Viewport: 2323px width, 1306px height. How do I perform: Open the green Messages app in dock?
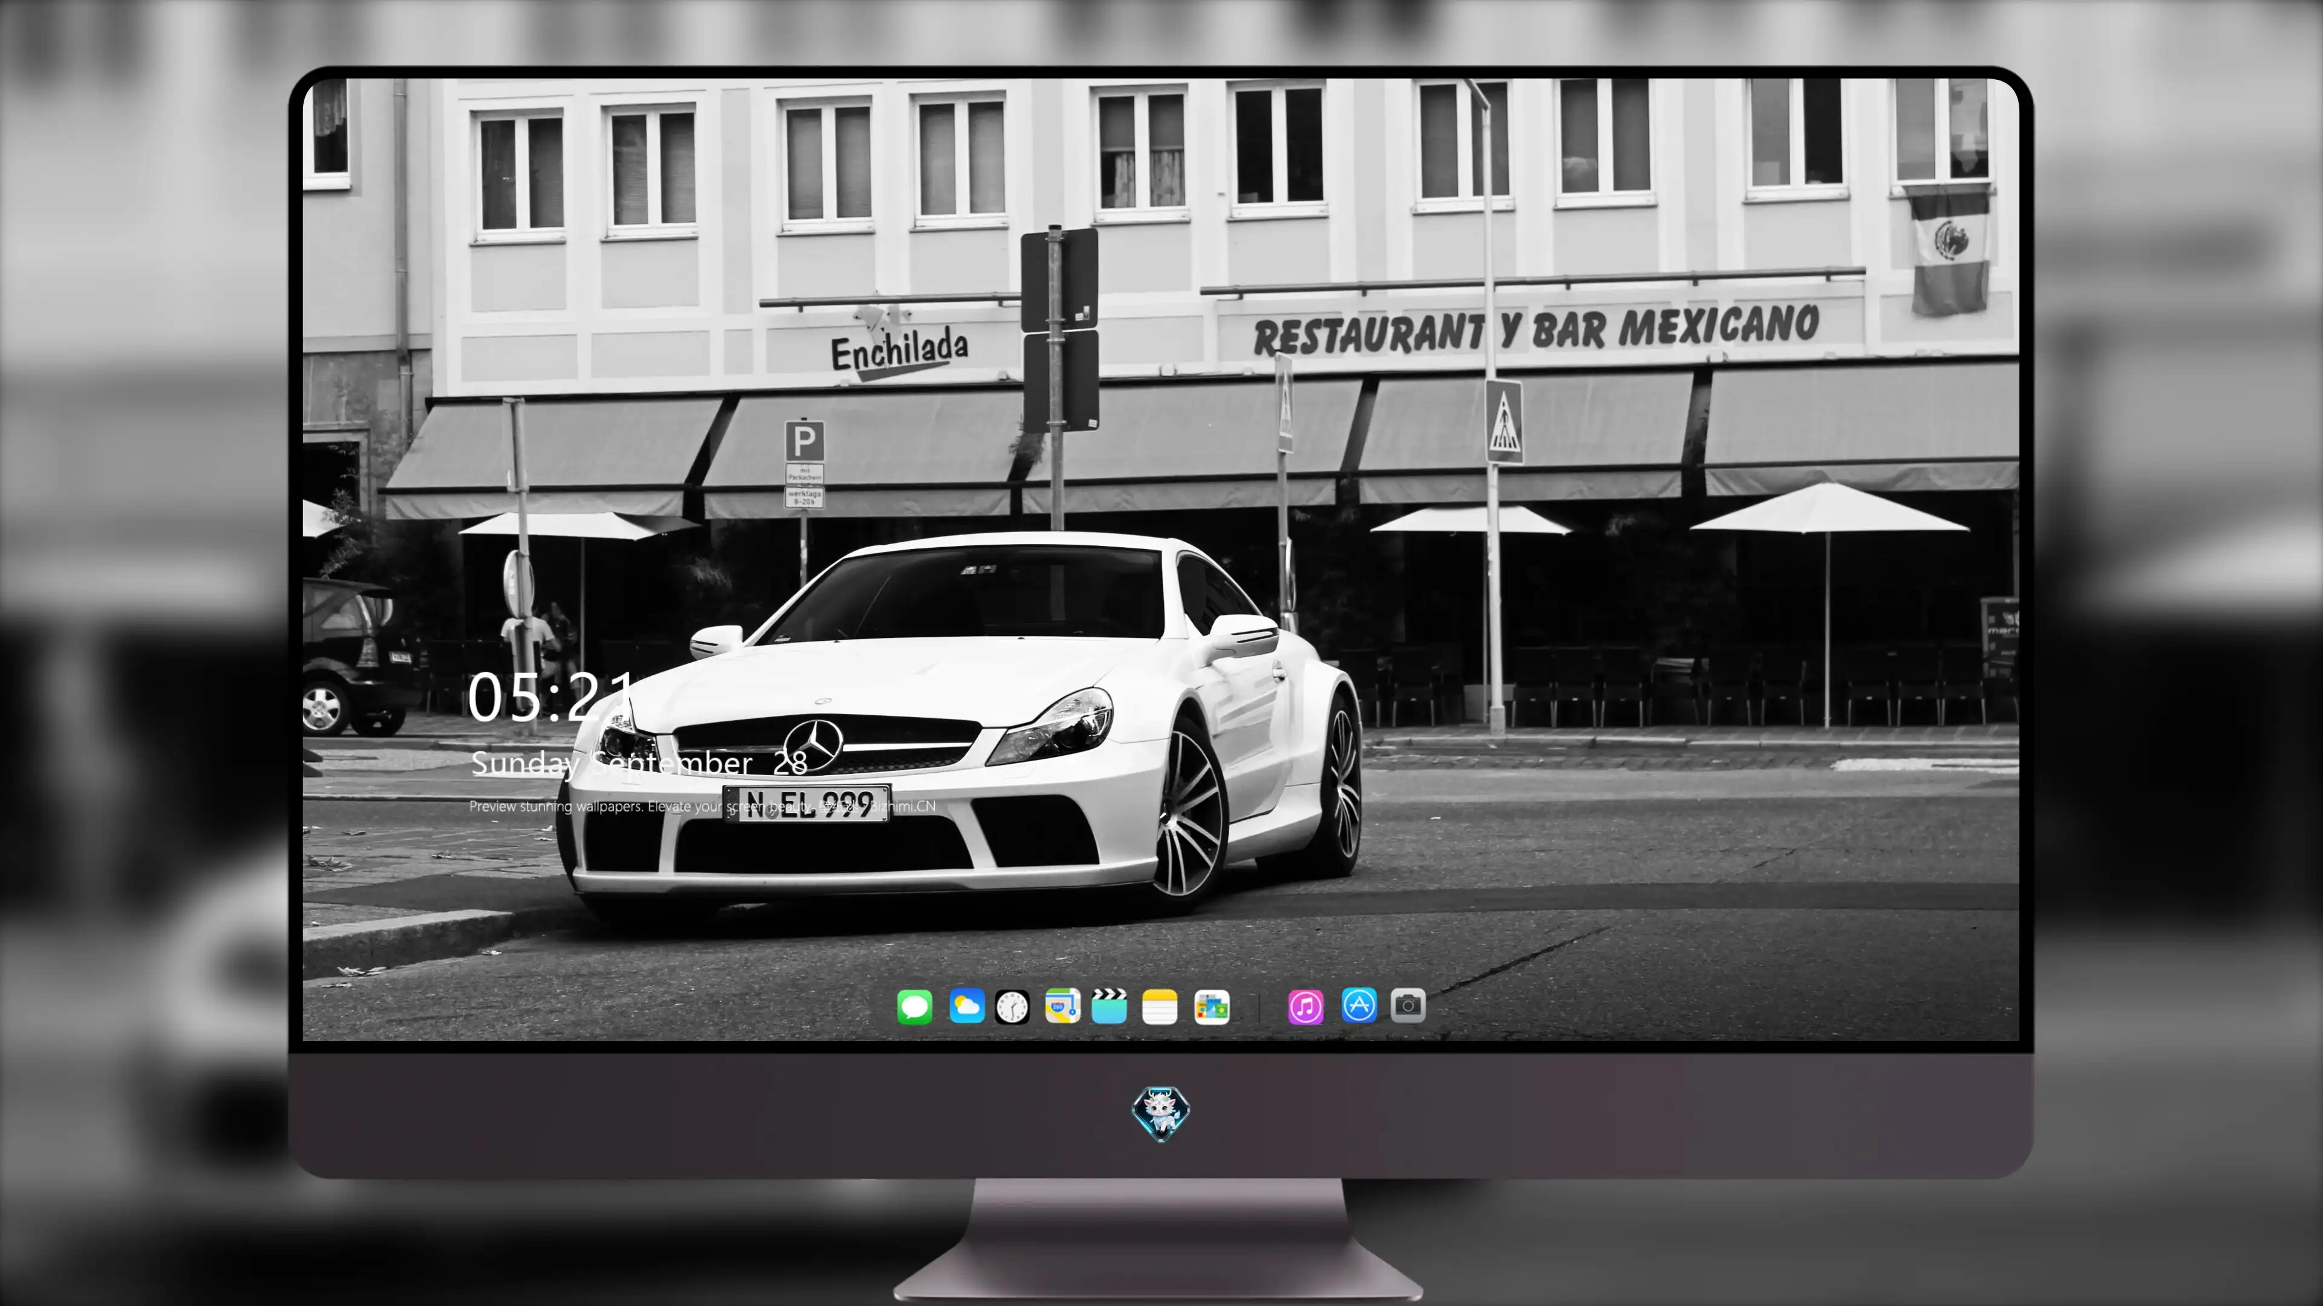tap(915, 1007)
